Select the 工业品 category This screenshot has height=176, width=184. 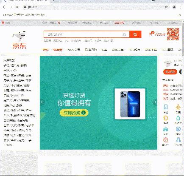(8, 145)
